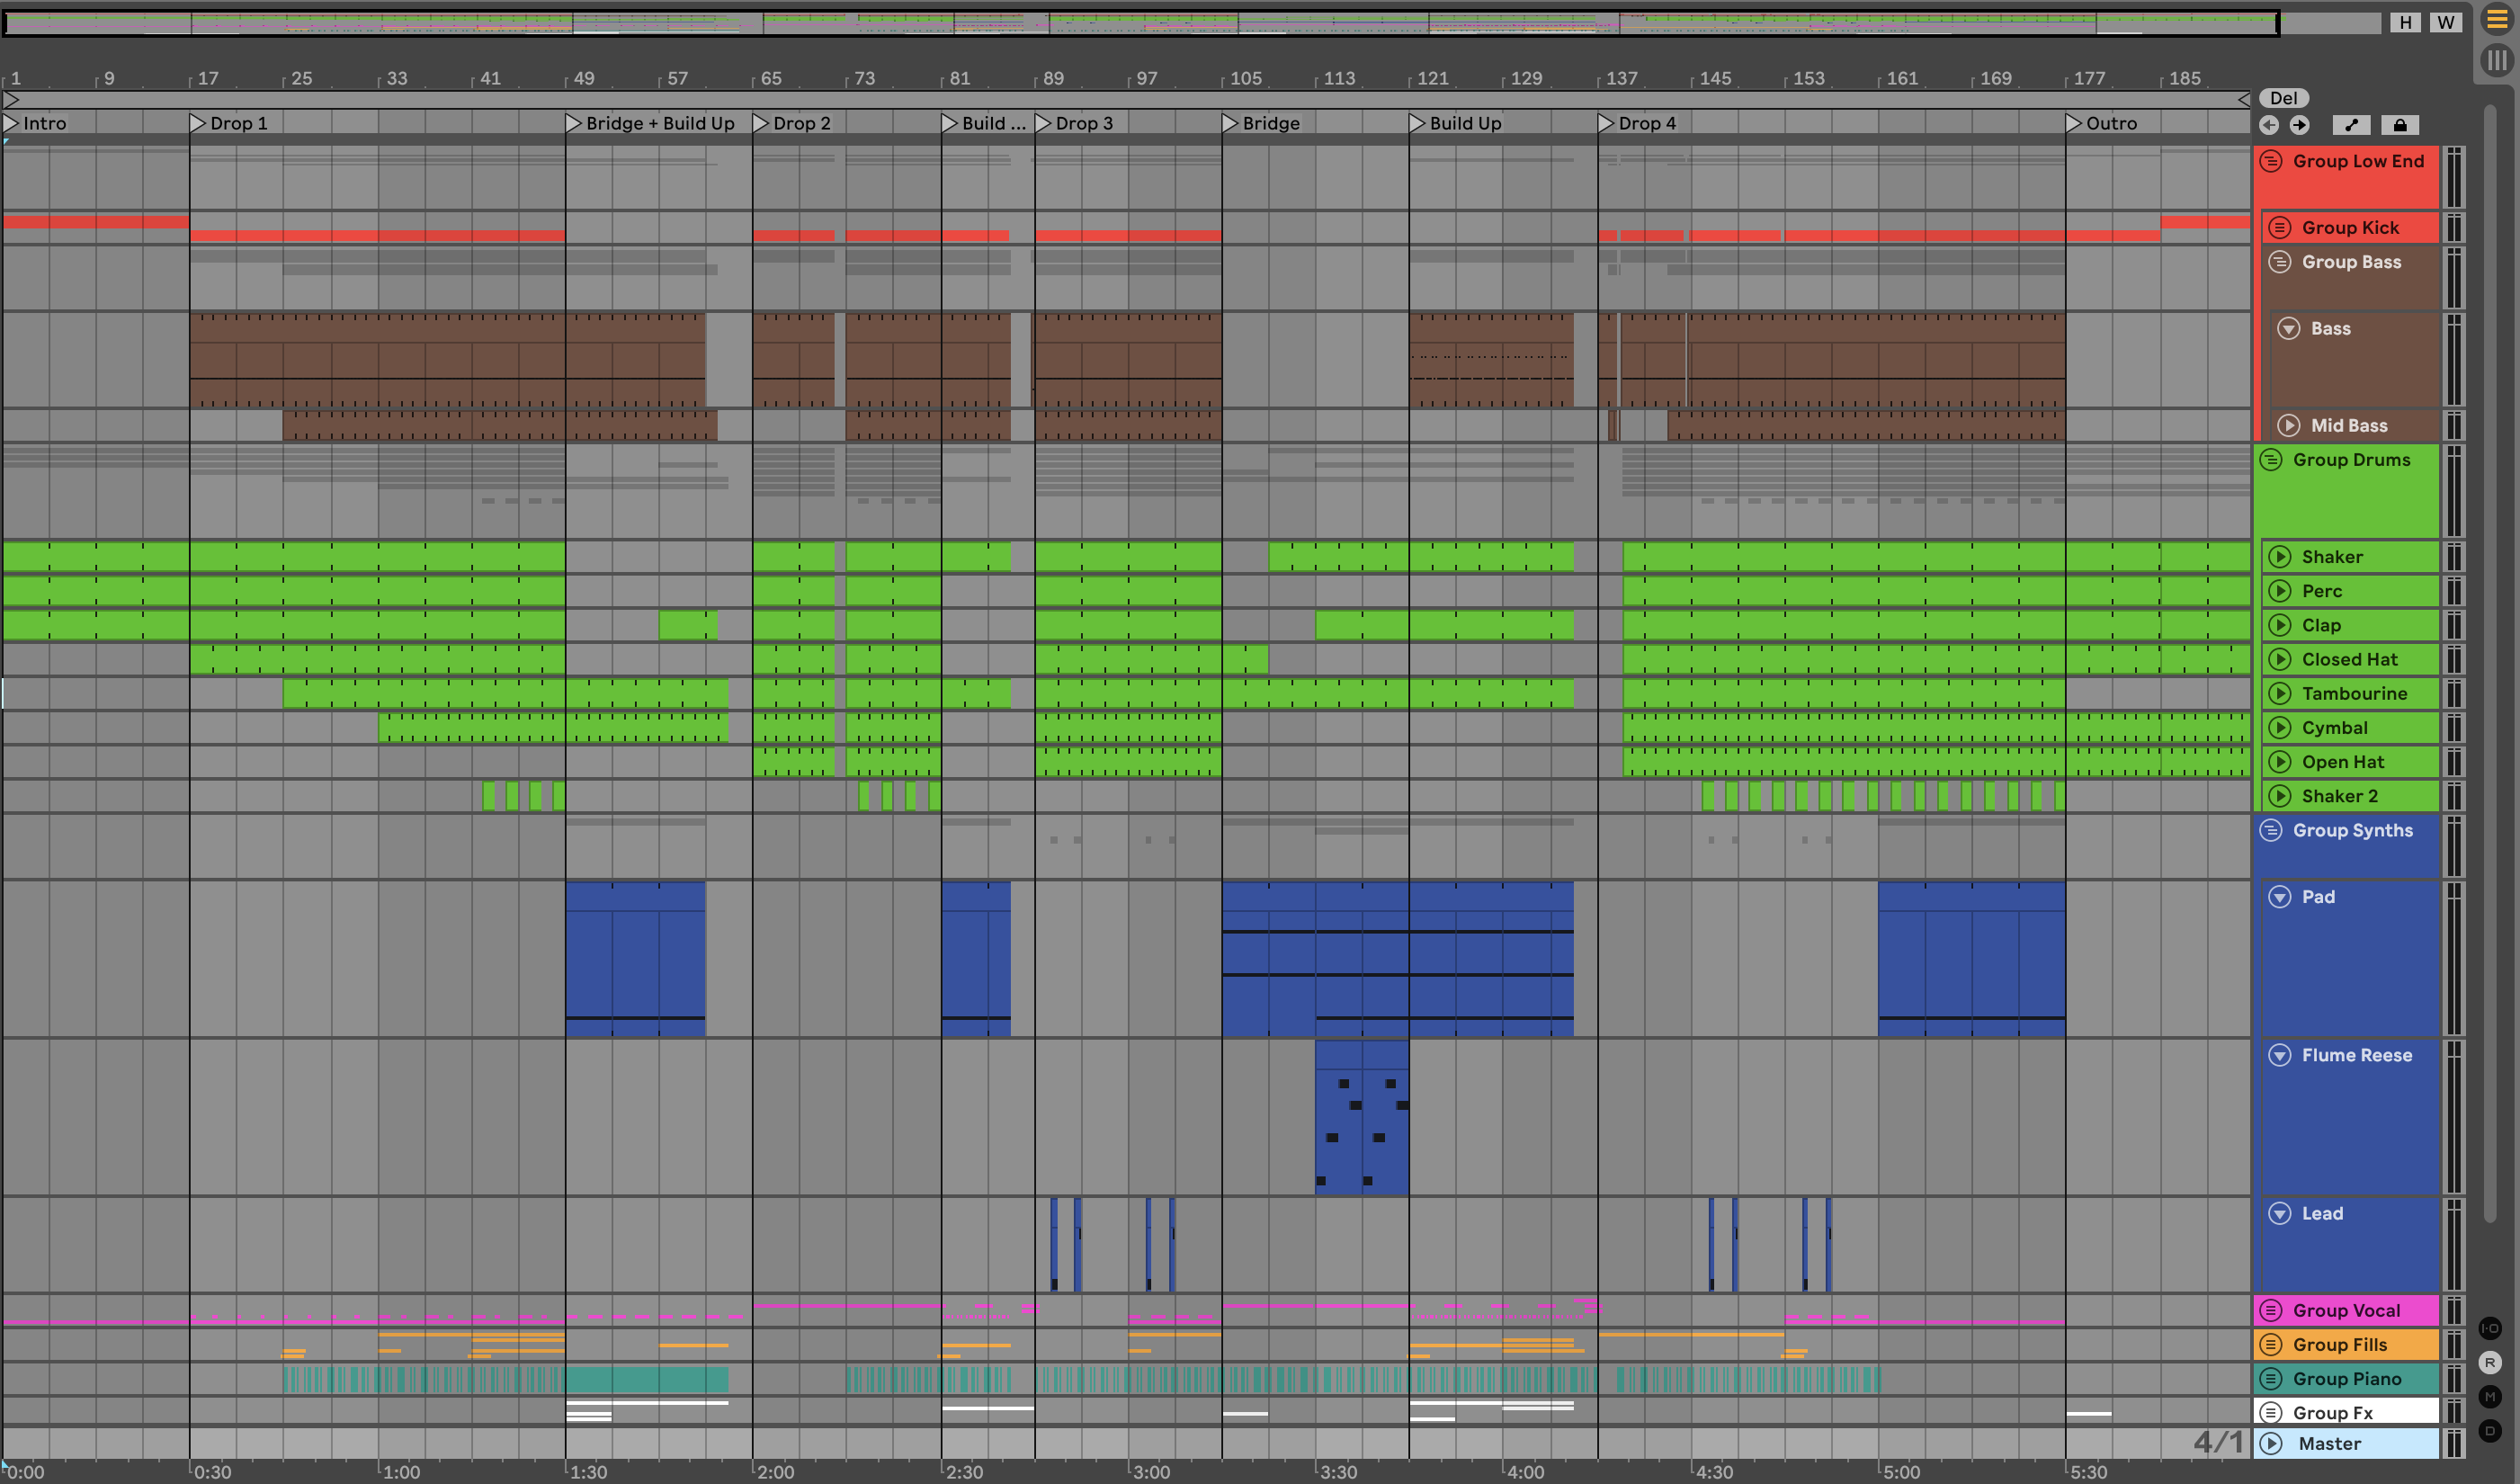This screenshot has width=2520, height=1484.
Task: Select the Group Fills track header
Action: 2340,1344
